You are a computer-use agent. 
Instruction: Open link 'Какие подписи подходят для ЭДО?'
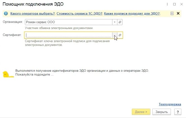tap(132, 13)
